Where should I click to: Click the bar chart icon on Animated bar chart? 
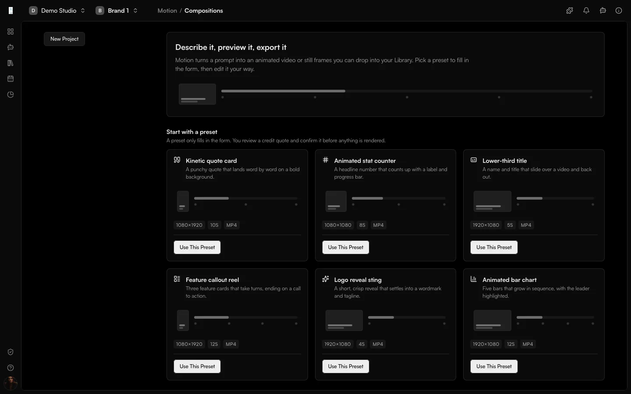click(x=474, y=279)
